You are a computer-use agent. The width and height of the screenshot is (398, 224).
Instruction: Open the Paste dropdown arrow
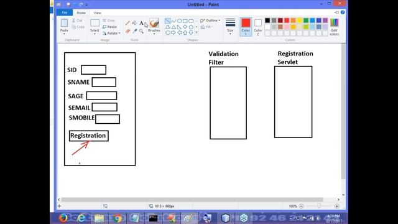(64, 34)
